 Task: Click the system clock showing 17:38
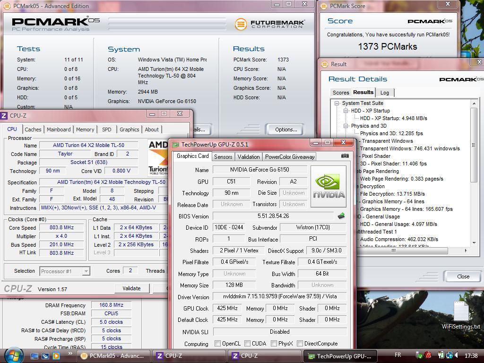pos(471,355)
